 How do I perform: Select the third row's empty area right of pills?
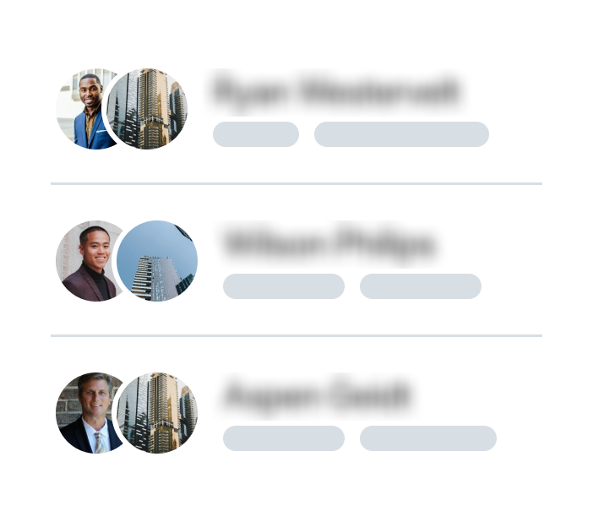(520, 438)
